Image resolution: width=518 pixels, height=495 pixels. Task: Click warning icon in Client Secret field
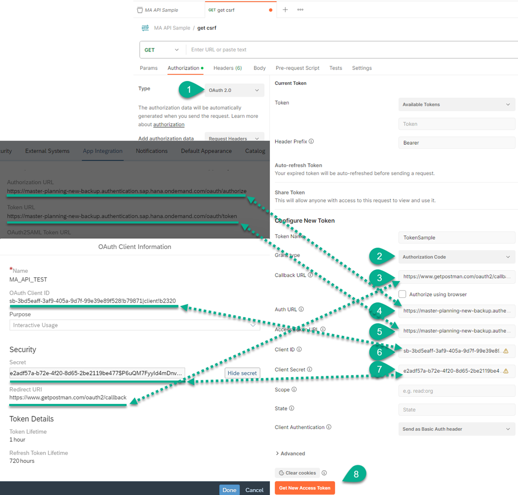506,371
